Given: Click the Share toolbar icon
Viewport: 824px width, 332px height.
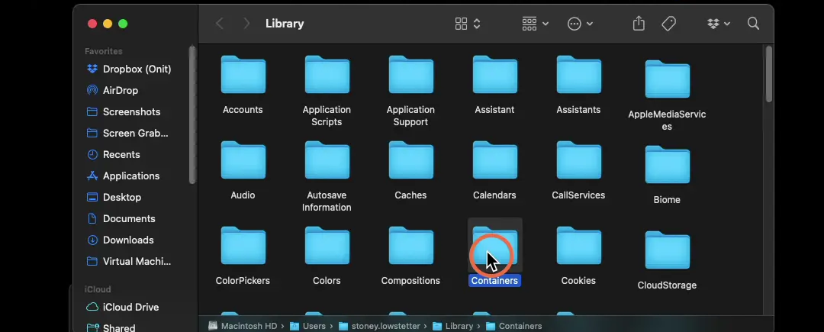Looking at the screenshot, I should click(x=639, y=23).
